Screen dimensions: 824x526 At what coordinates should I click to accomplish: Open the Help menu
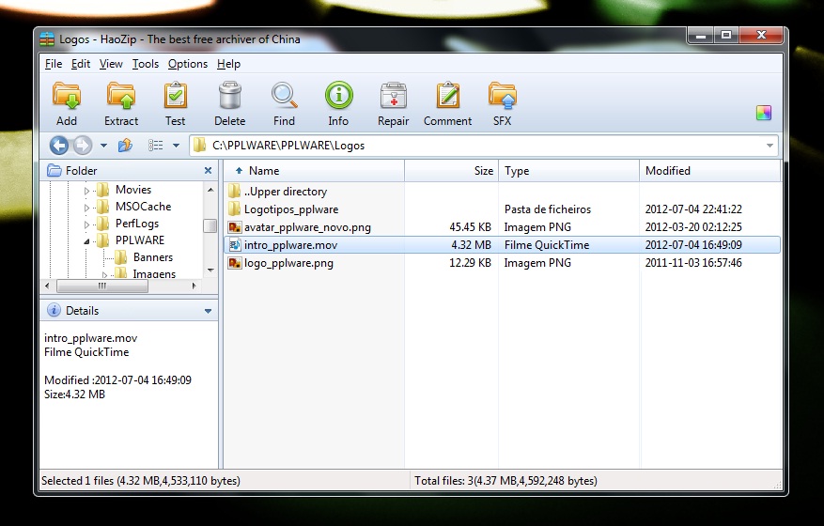(228, 64)
